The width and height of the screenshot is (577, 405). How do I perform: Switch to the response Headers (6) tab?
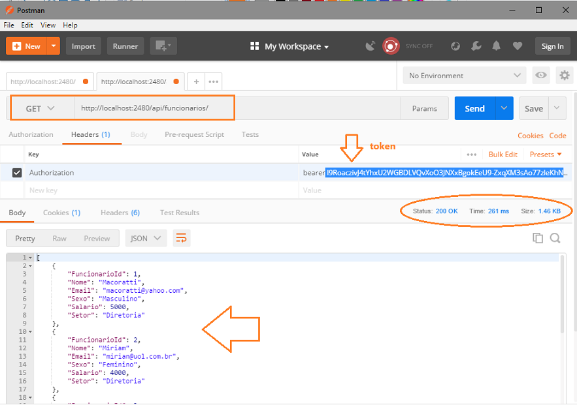(x=120, y=213)
